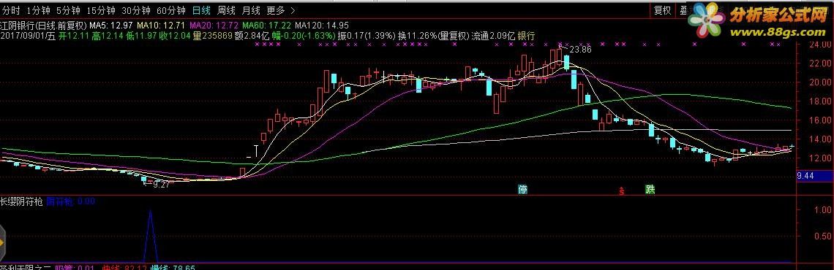Switch chart to 30分钟 period
The image size is (834, 270).
(x=135, y=10)
